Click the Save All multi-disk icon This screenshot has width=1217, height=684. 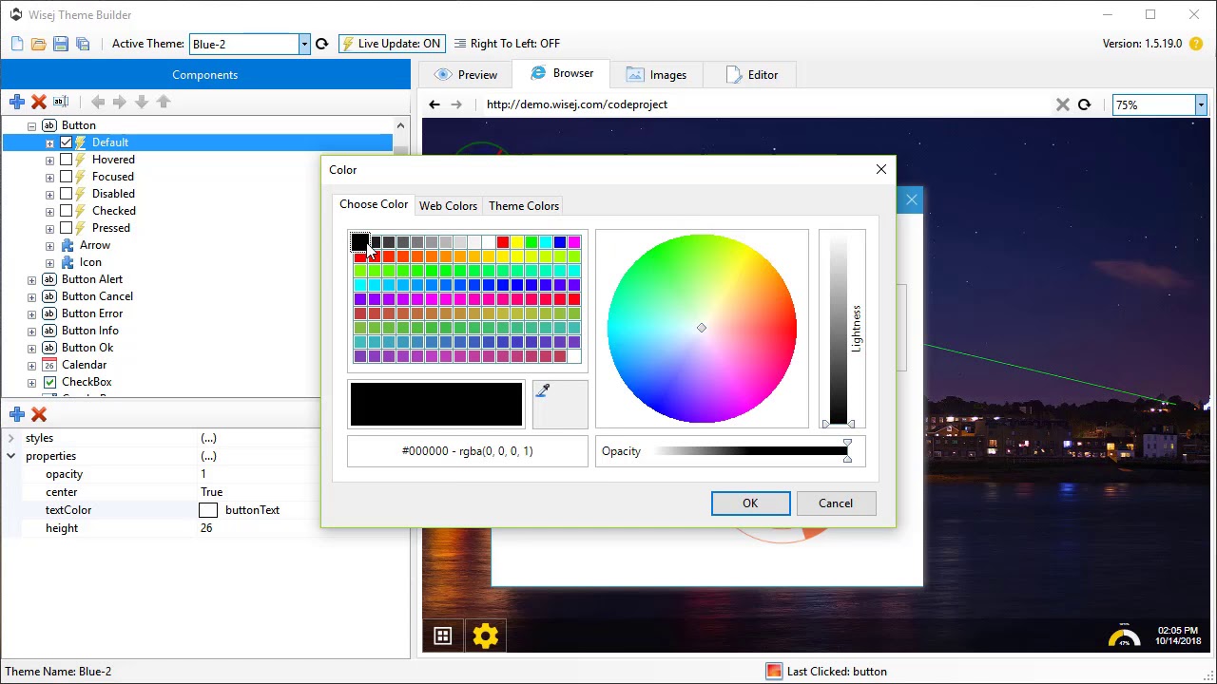(x=83, y=44)
